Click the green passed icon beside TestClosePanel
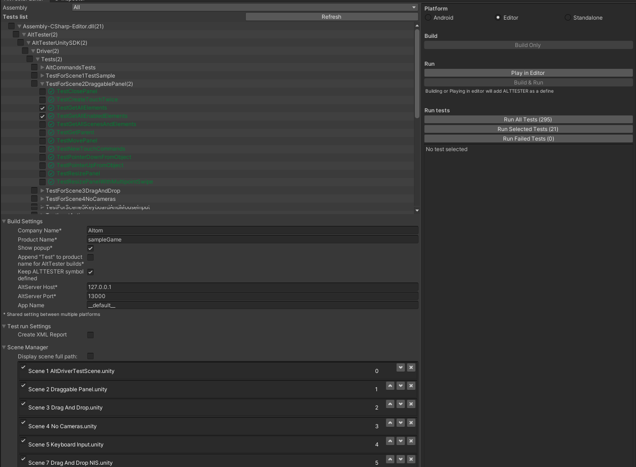This screenshot has height=467, width=636. click(x=50, y=91)
